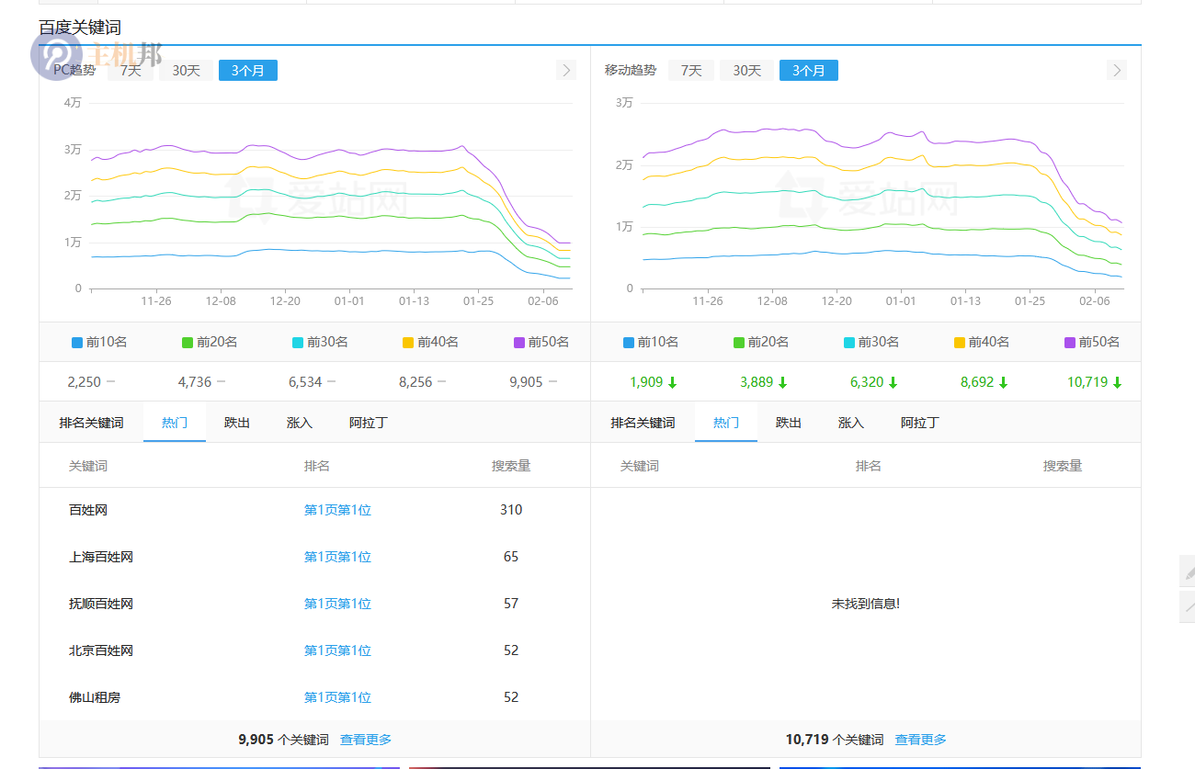Open mobile 排名关键词 tab
1195x769 pixels.
click(x=643, y=423)
